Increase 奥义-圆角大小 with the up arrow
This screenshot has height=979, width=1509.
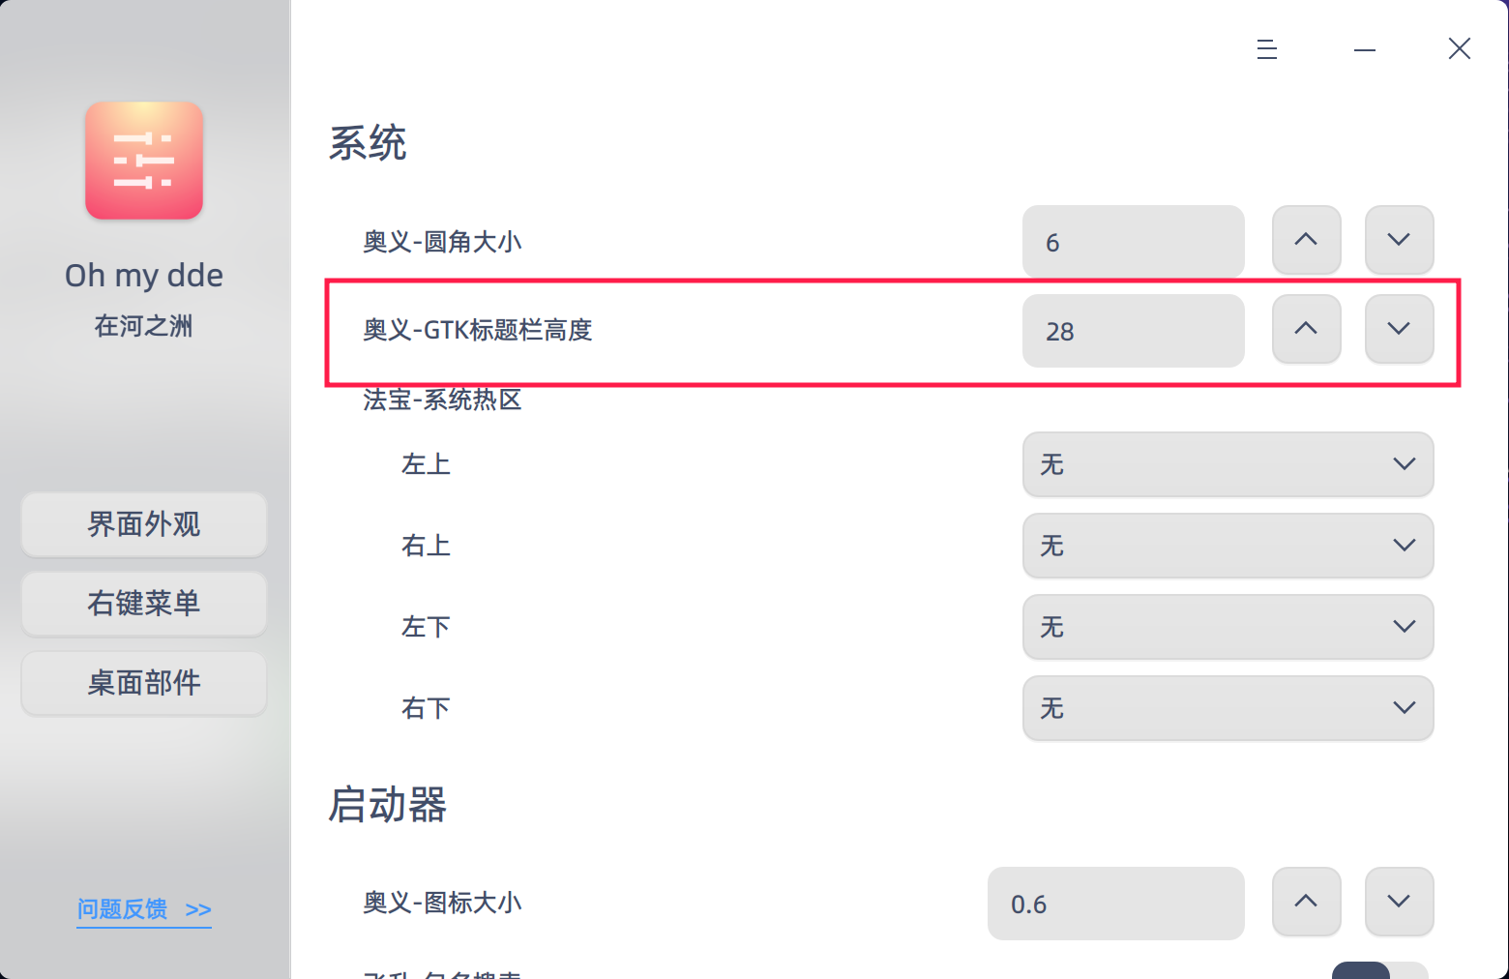1306,241
